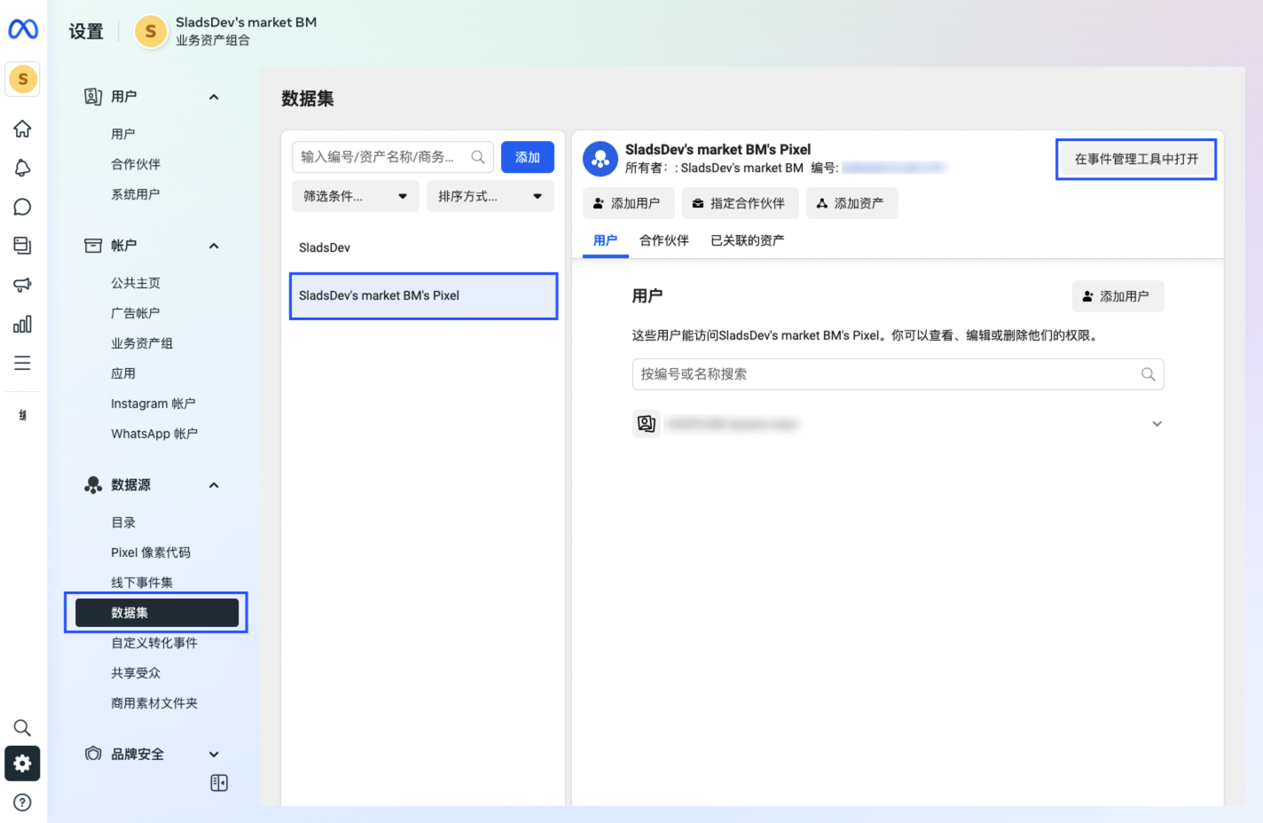Screen dimensions: 1263x823
Task: Open the megaphone ads icon
Action: coord(22,285)
